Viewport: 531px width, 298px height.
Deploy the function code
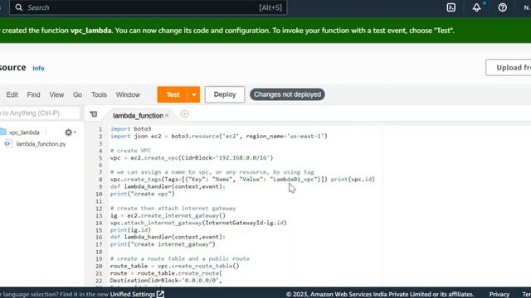225,94
